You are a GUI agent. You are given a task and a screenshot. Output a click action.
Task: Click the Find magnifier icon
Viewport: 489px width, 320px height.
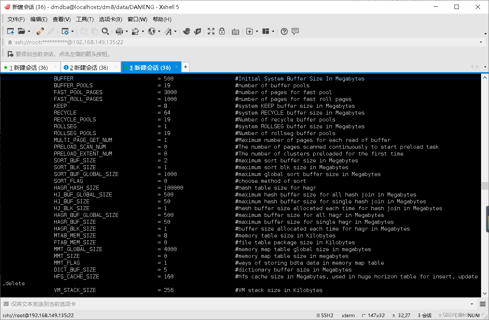pyautogui.click(x=105, y=32)
